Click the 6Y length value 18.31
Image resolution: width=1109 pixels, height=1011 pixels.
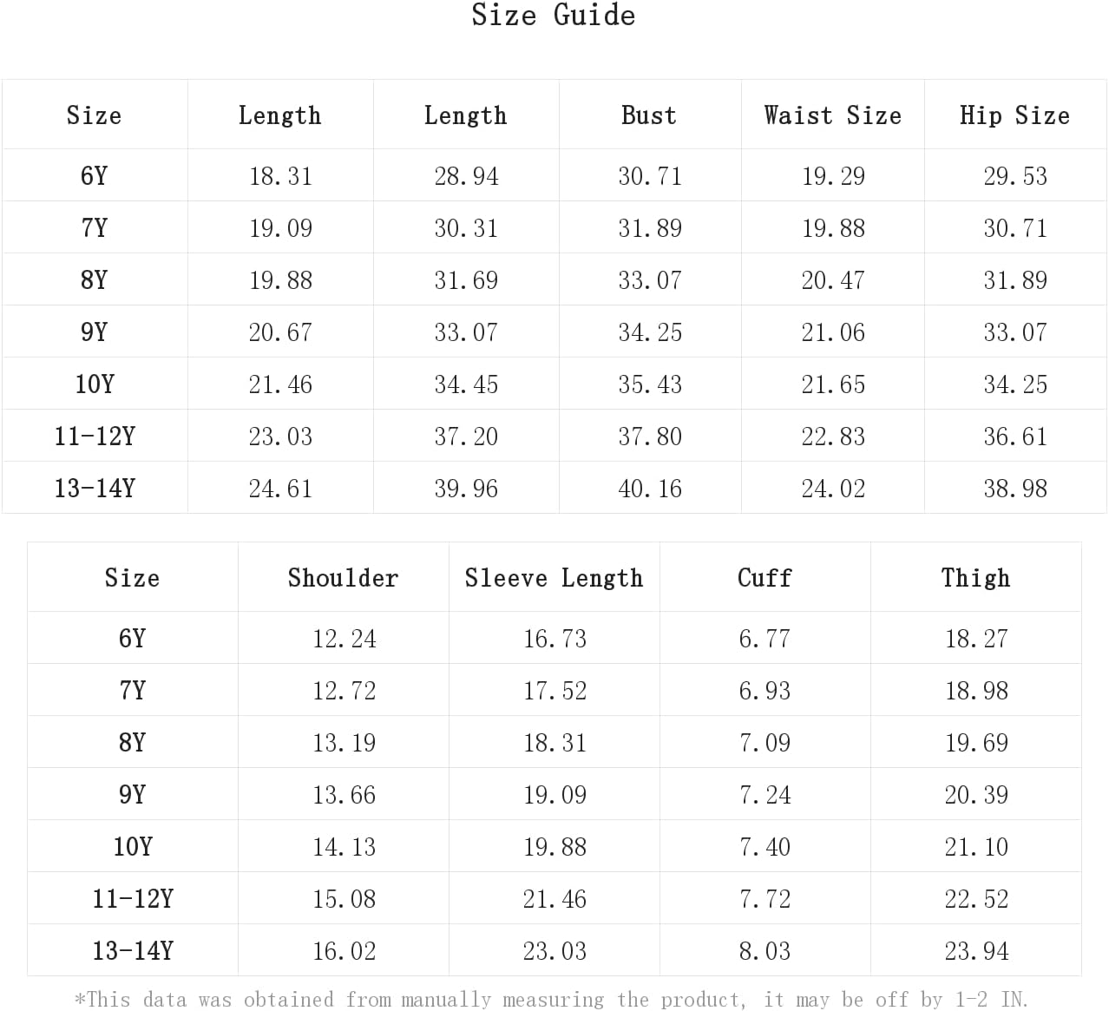click(x=280, y=176)
